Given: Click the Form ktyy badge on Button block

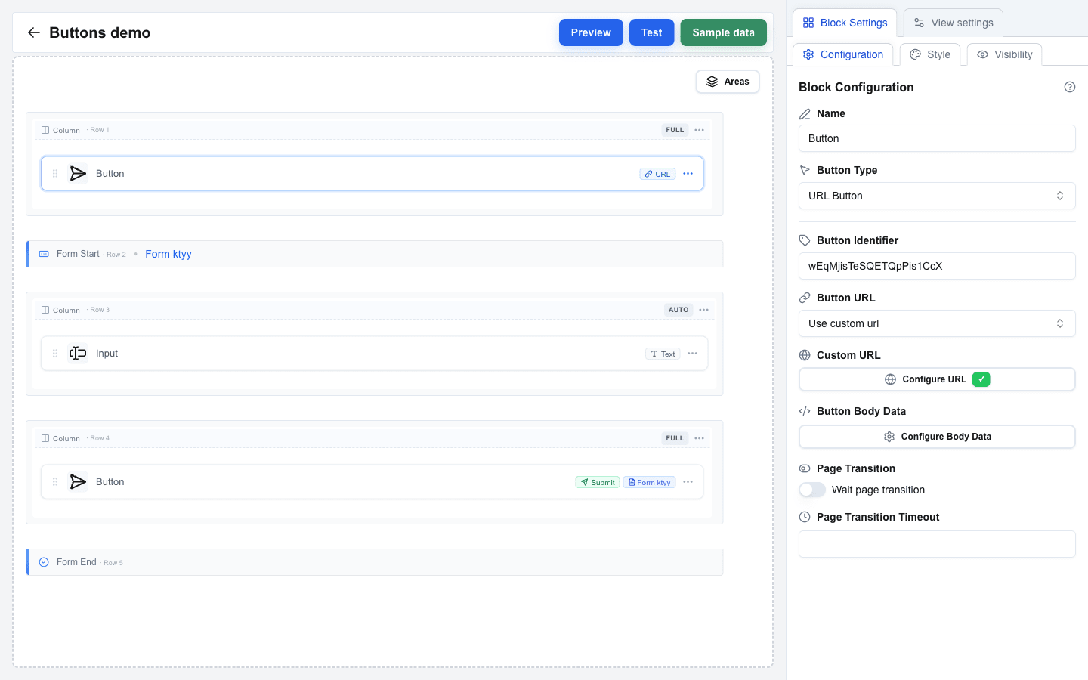Looking at the screenshot, I should pos(650,482).
